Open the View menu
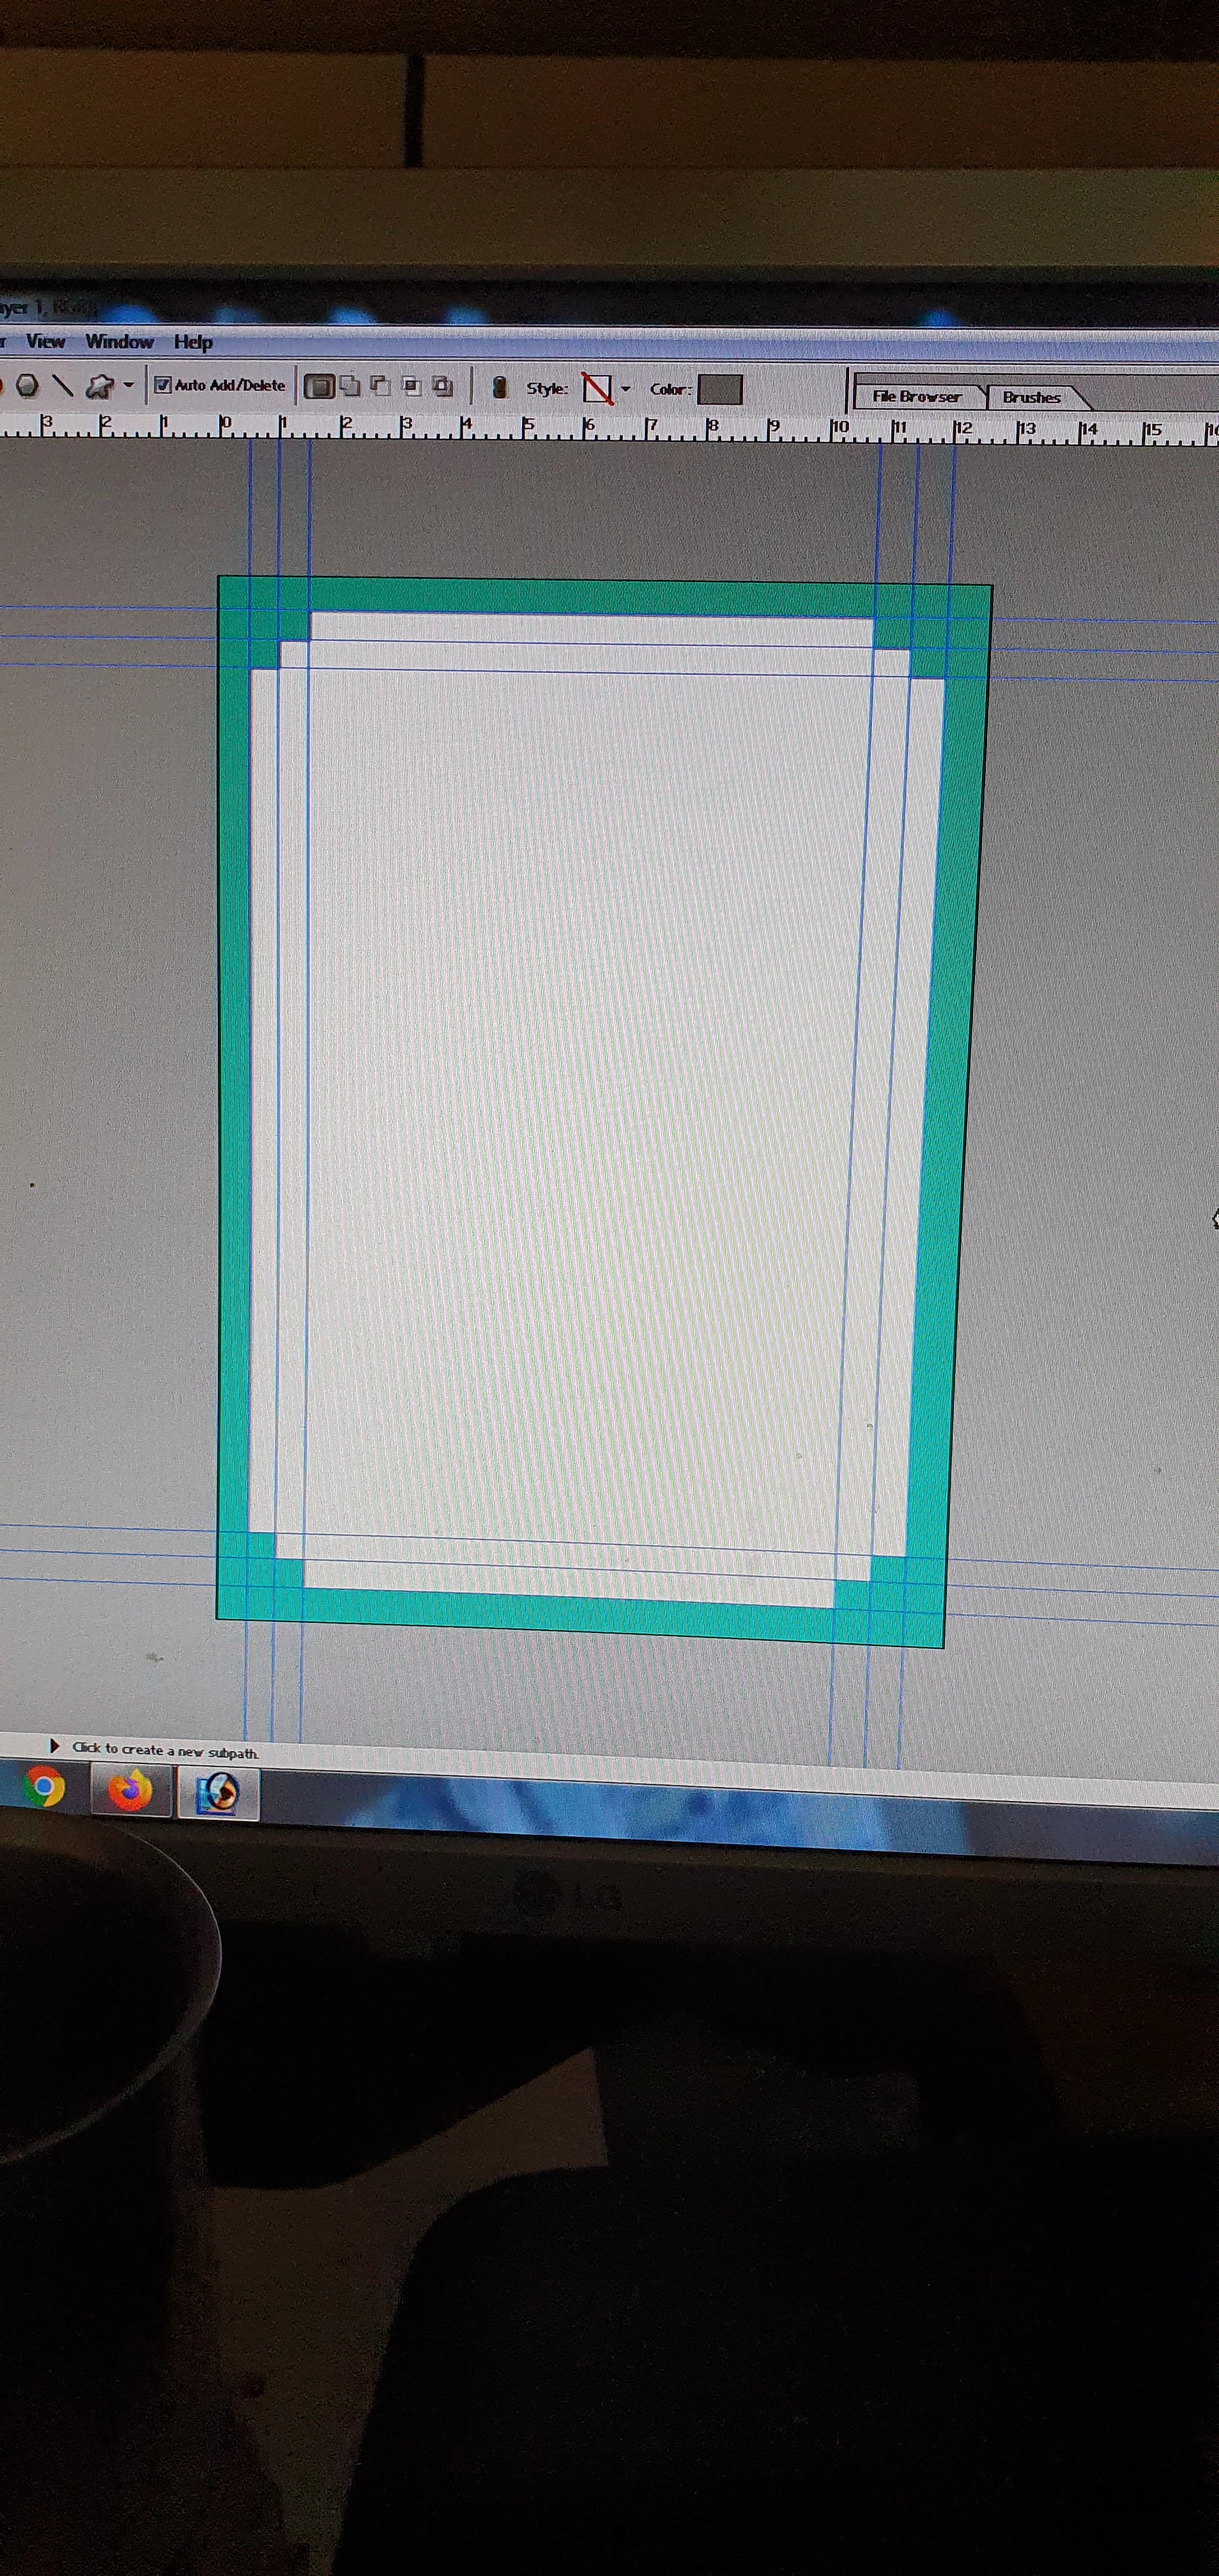This screenshot has height=2576, width=1219. point(46,341)
